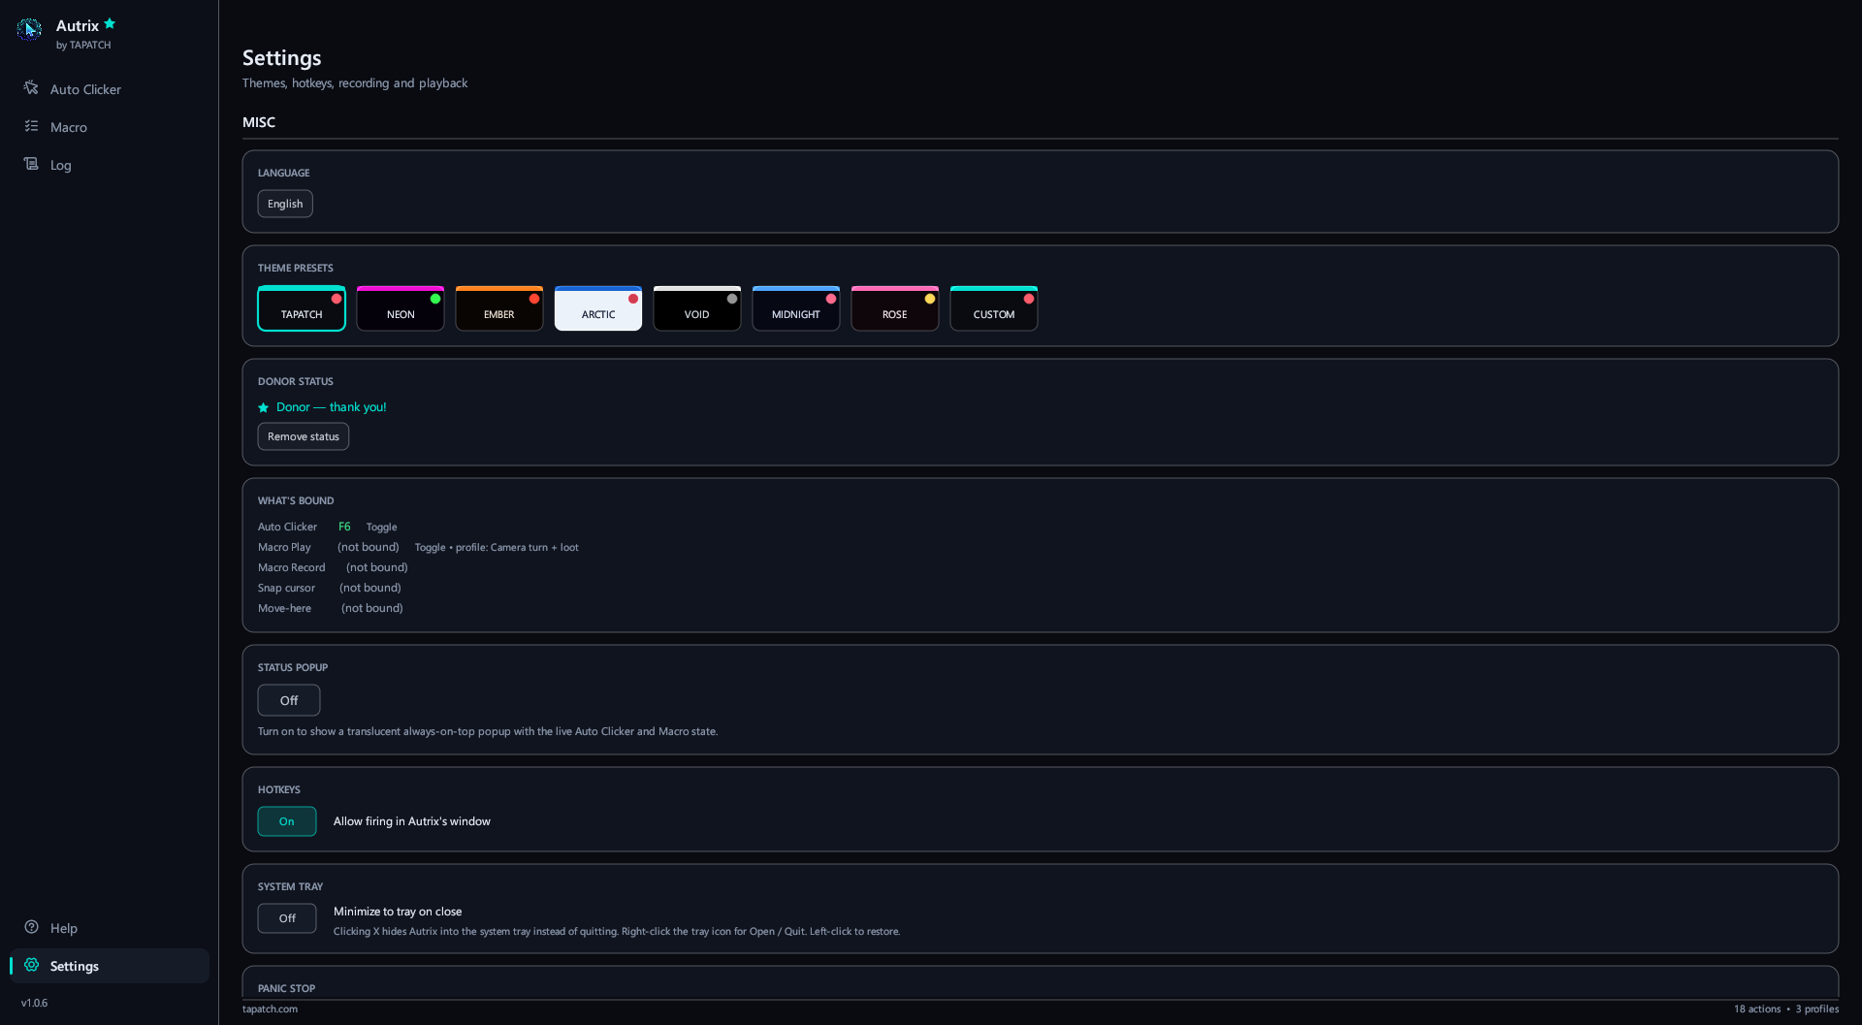Select the TAPATCH theme preset

302,308
